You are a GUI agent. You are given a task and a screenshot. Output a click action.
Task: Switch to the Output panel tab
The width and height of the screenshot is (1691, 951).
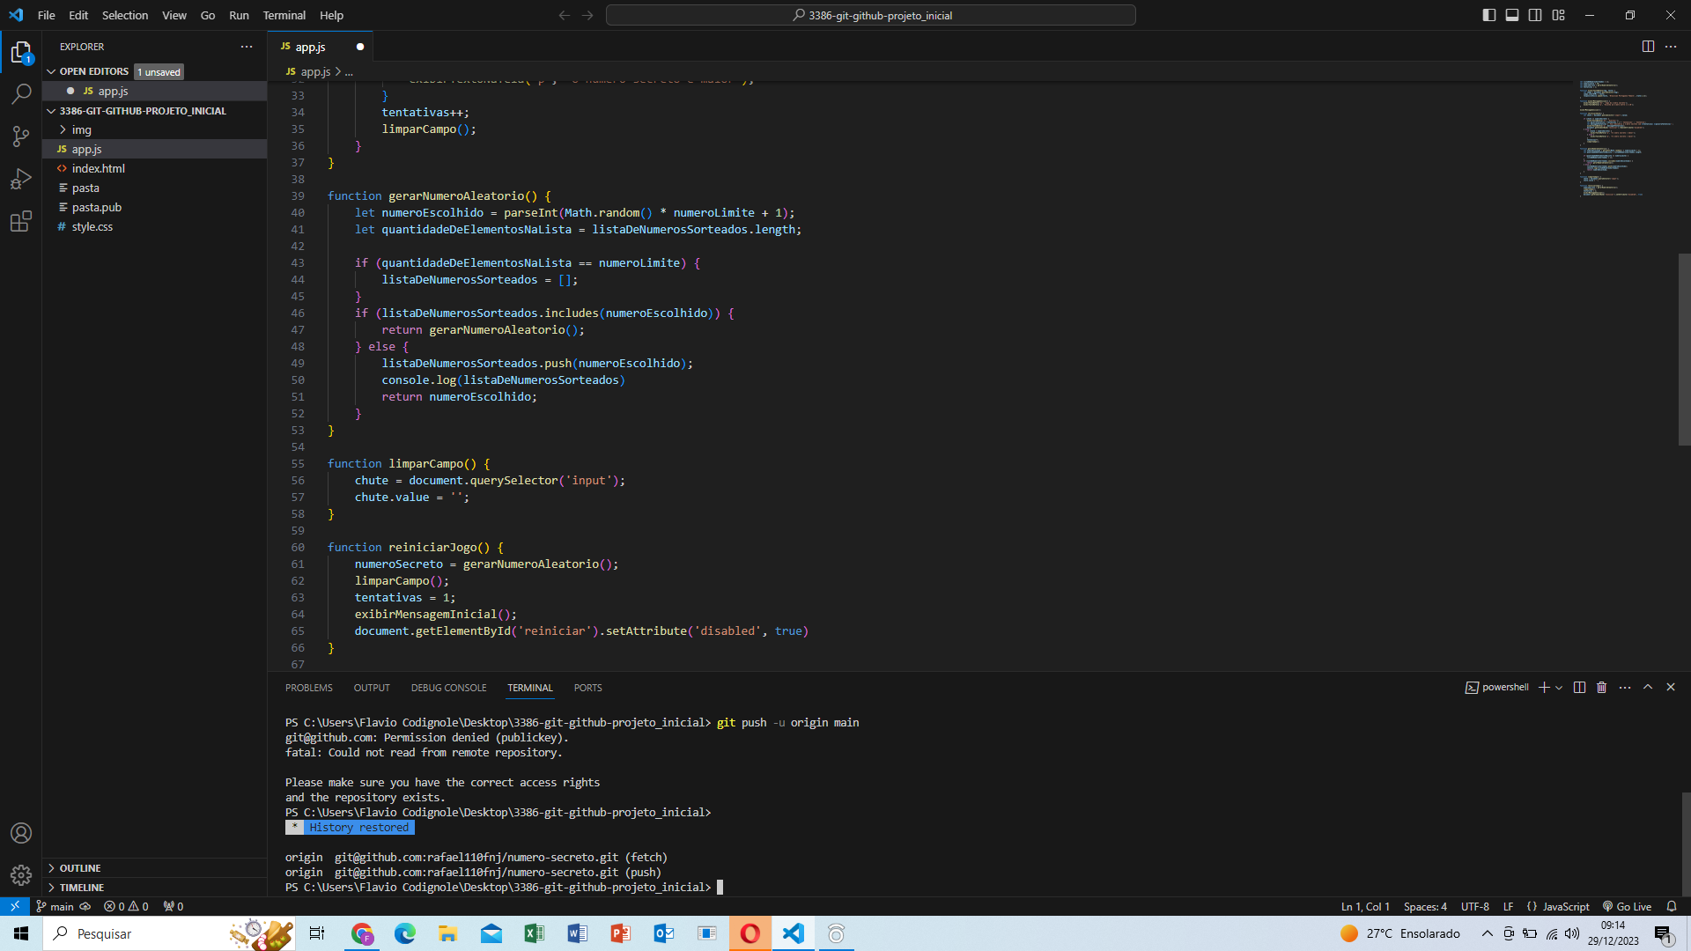pos(372,688)
